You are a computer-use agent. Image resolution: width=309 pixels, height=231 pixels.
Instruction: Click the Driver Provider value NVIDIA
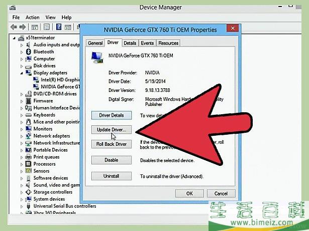[x=152, y=73]
